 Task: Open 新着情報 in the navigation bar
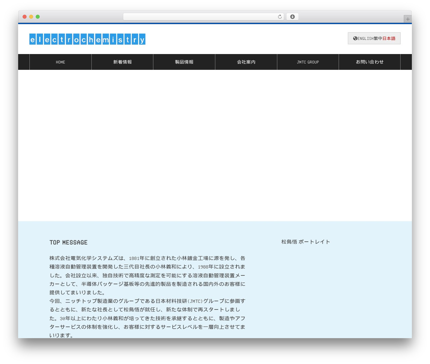pos(122,62)
